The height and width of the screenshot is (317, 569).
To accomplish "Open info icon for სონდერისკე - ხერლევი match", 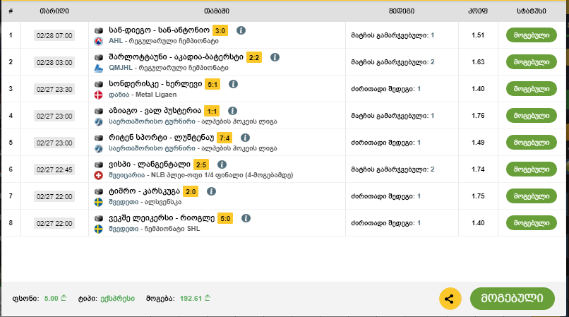I will tap(233, 84).
